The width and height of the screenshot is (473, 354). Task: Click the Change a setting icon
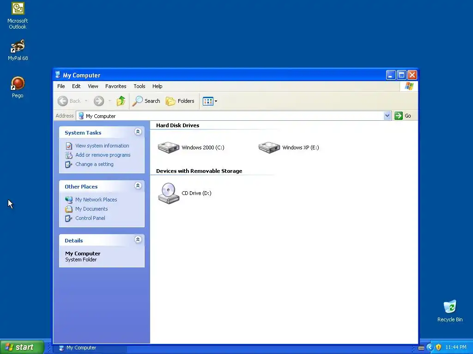69,165
